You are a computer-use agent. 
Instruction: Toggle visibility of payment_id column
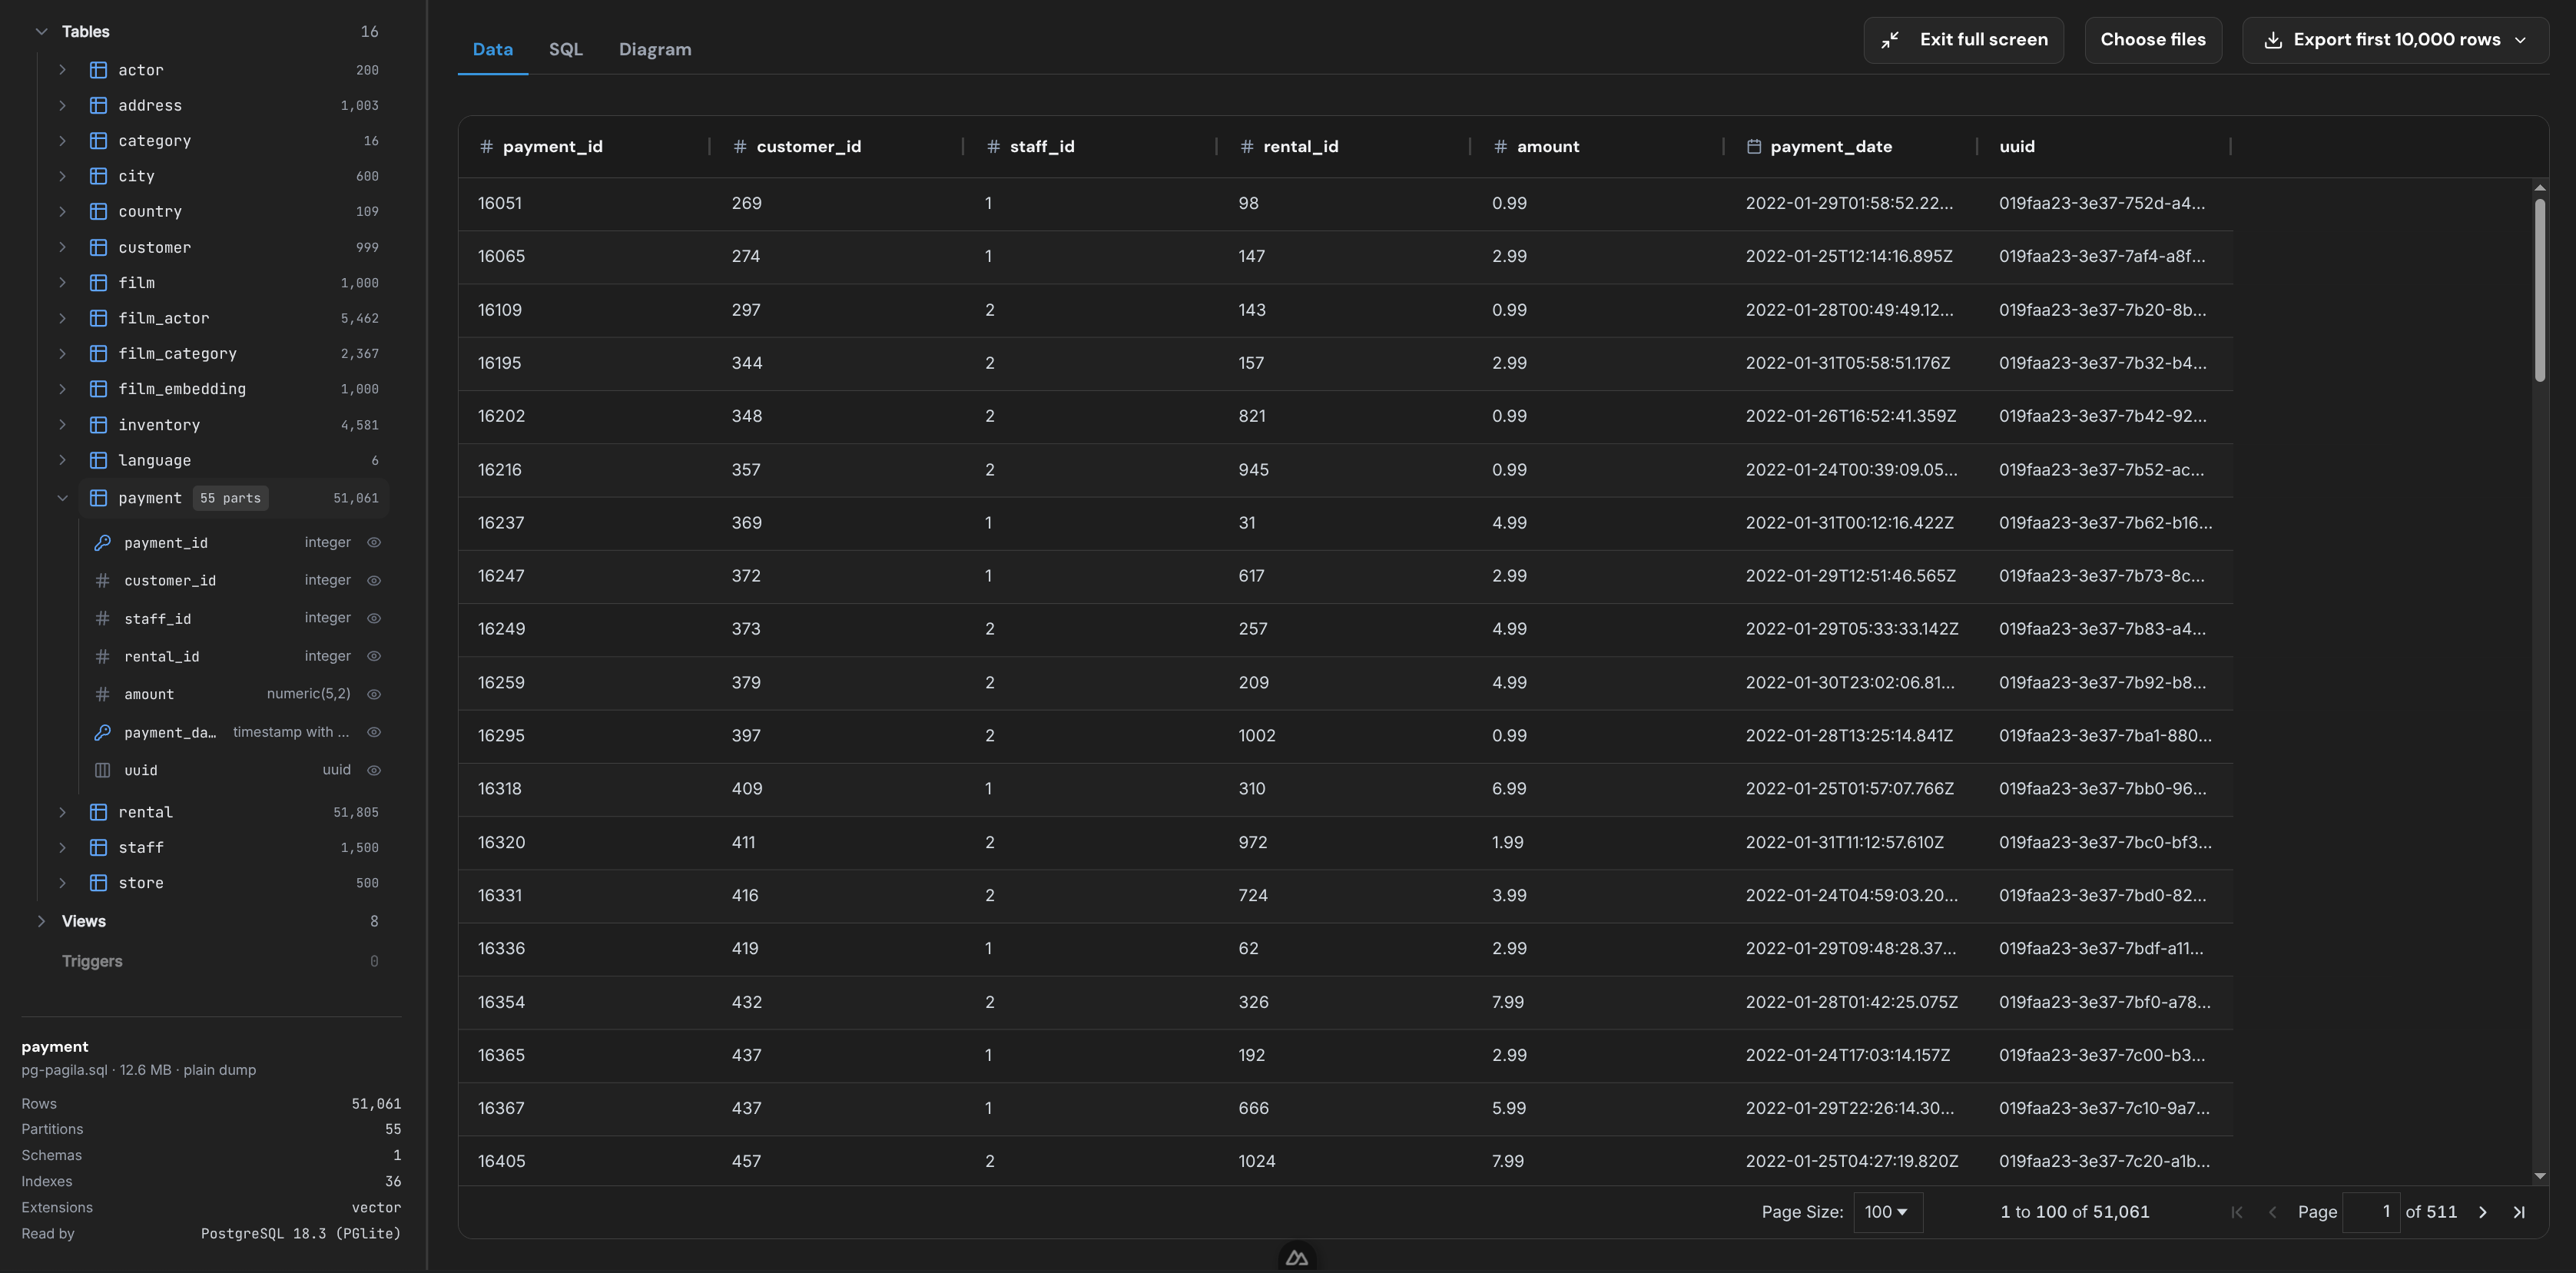[x=374, y=542]
